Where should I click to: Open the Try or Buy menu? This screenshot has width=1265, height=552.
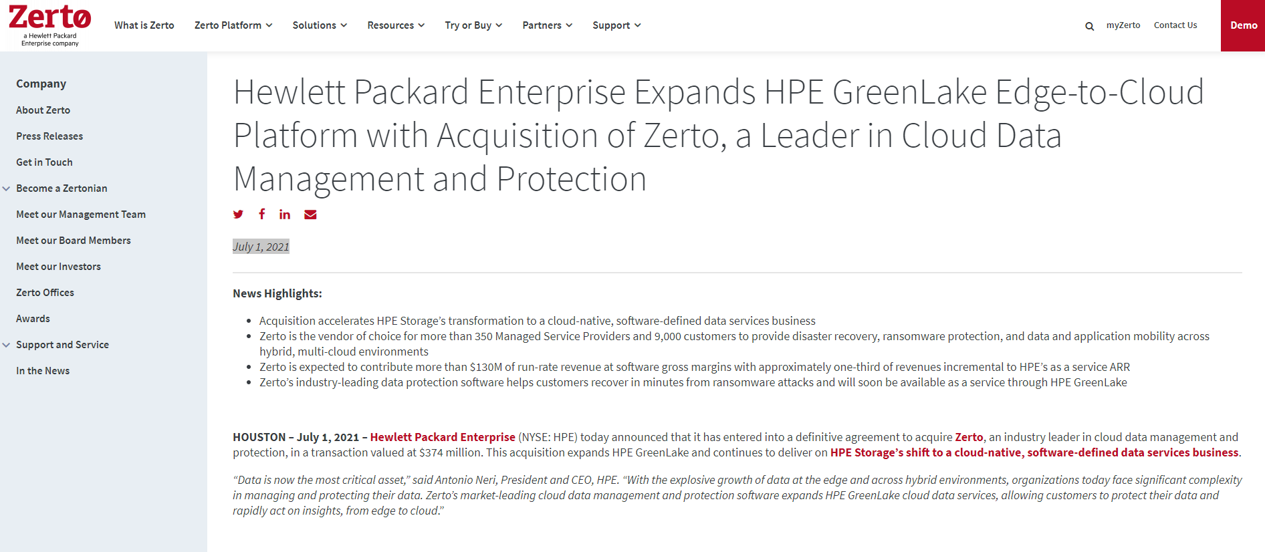coord(473,25)
